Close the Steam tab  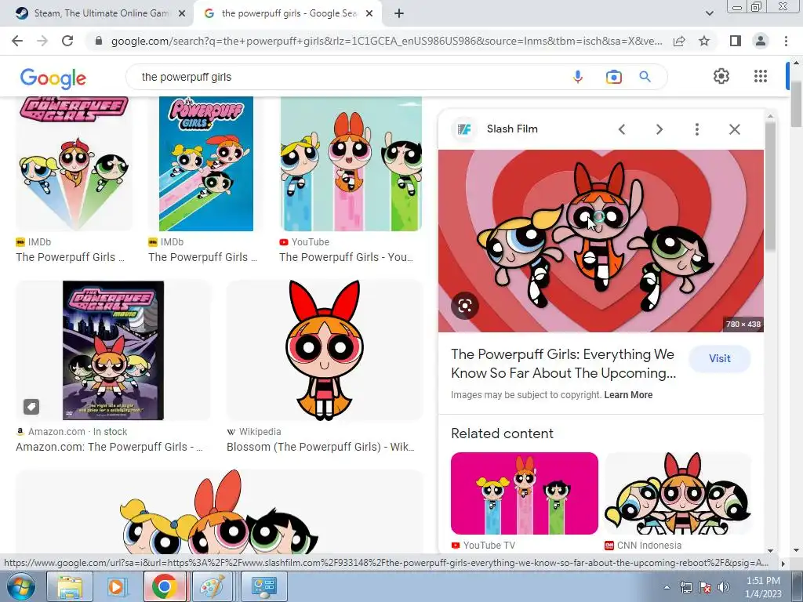coord(182,13)
